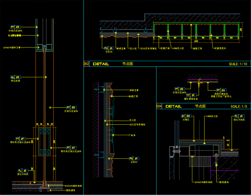Click the 40*40*5镀锌角钢 annotation text
Viewport: 251px width, 195px height.
(x=204, y=182)
